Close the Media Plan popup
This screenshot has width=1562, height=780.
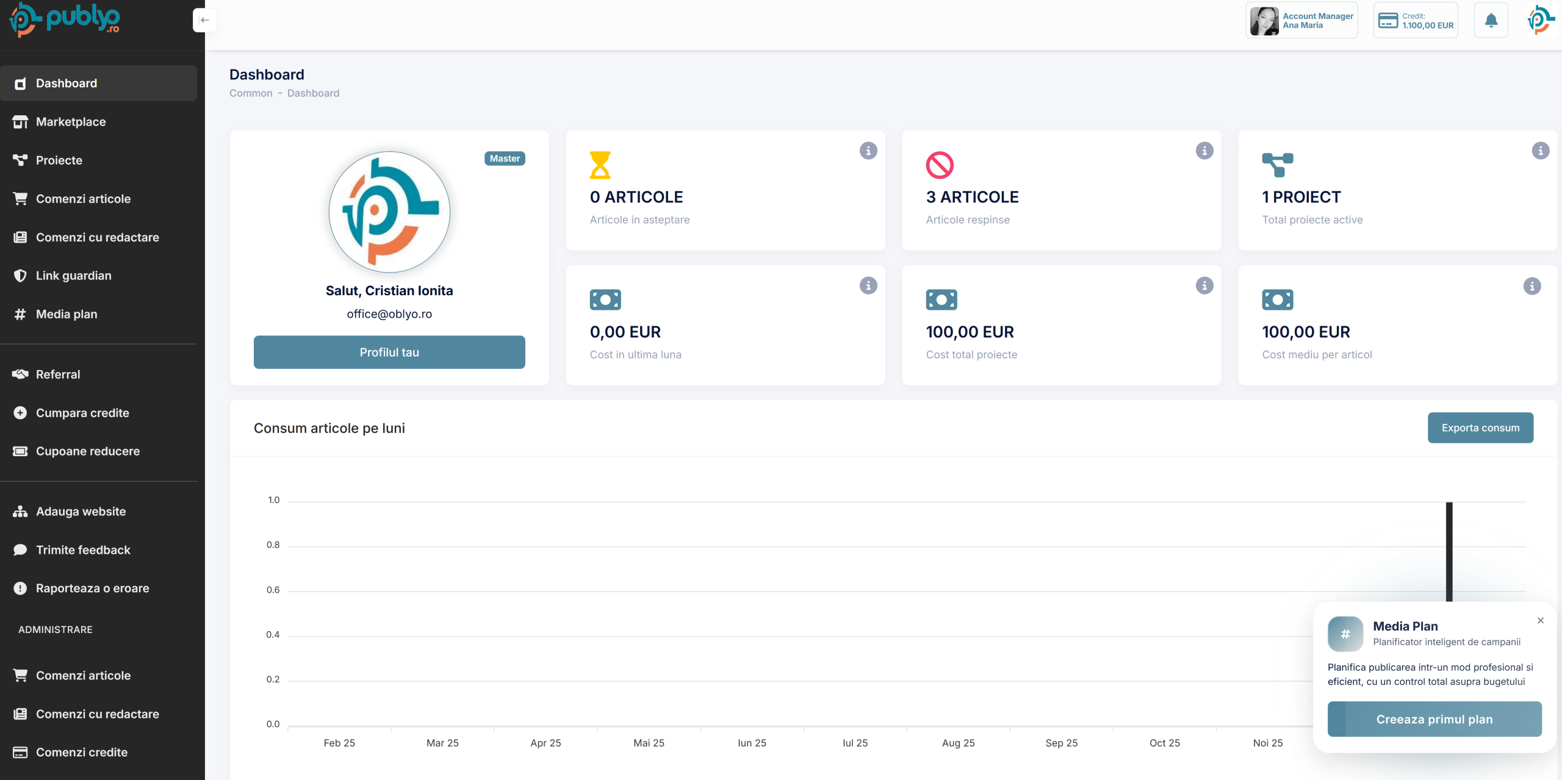point(1540,620)
